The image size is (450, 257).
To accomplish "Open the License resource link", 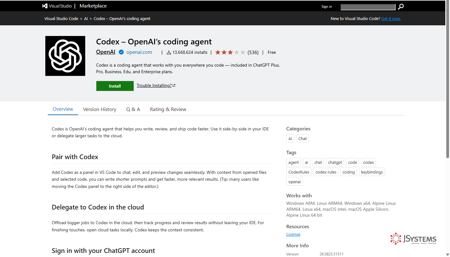I will (293, 234).
